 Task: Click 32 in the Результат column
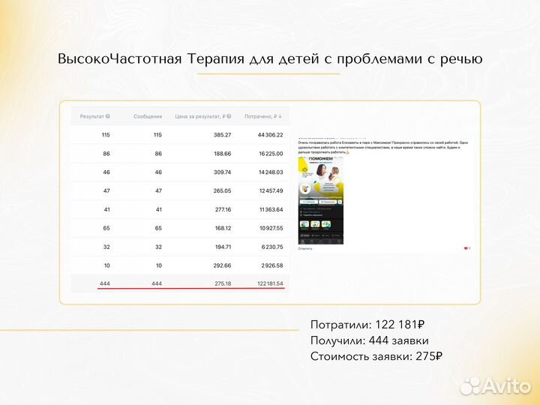106,247
